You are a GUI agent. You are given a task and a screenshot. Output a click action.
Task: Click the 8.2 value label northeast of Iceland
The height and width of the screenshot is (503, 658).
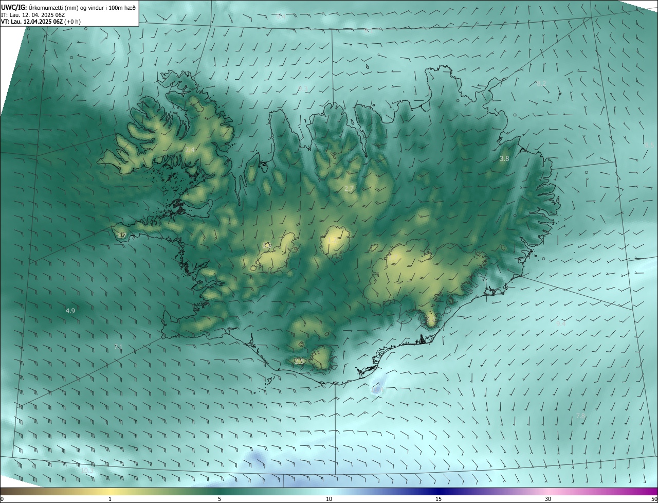(x=541, y=83)
